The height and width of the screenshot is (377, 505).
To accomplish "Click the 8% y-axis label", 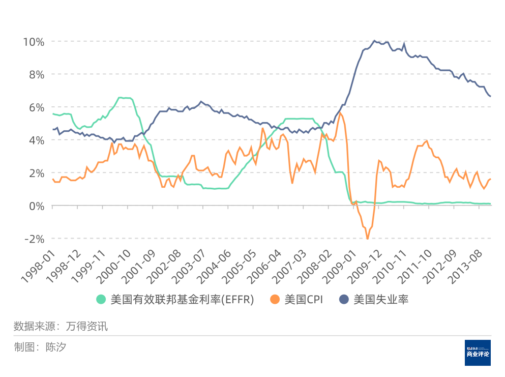I will [x=37, y=74].
